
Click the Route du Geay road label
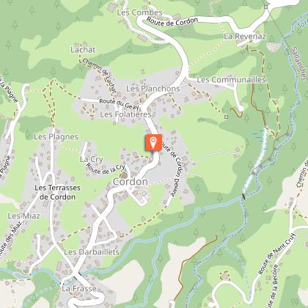click(x=119, y=103)
